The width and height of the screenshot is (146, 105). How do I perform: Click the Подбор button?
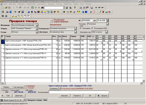[x=6, y=87]
